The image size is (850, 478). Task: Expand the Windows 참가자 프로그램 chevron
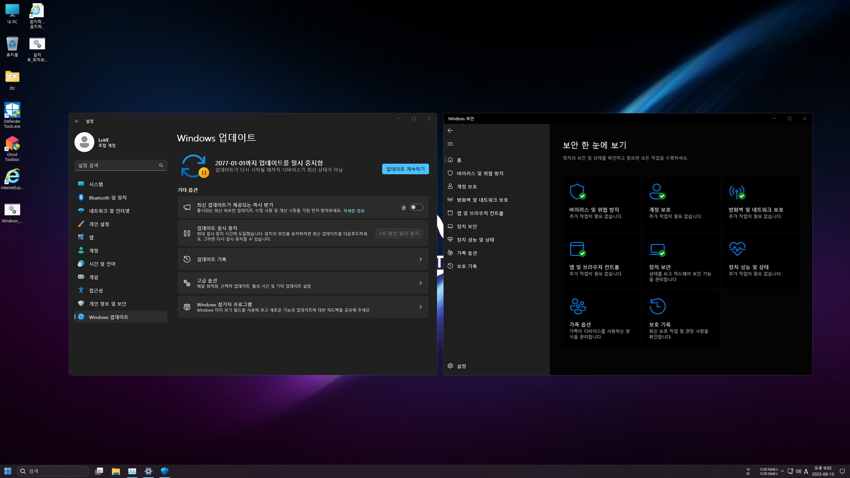421,307
